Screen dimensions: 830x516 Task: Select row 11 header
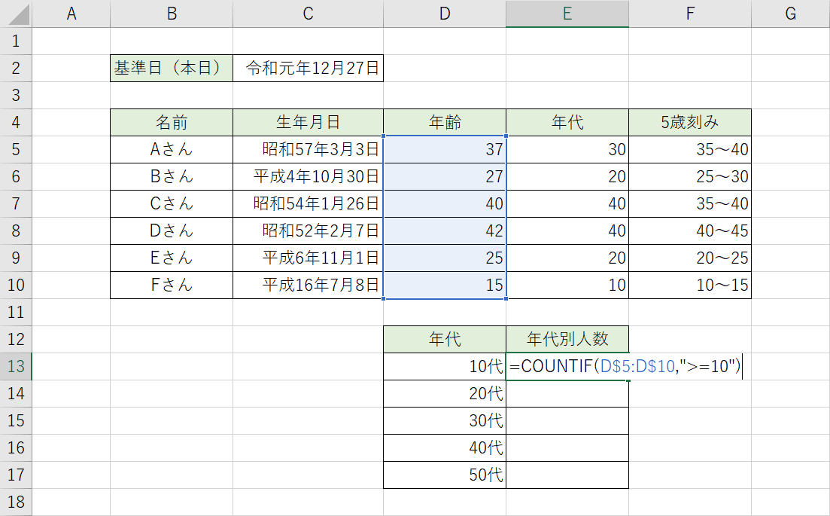coord(16,312)
